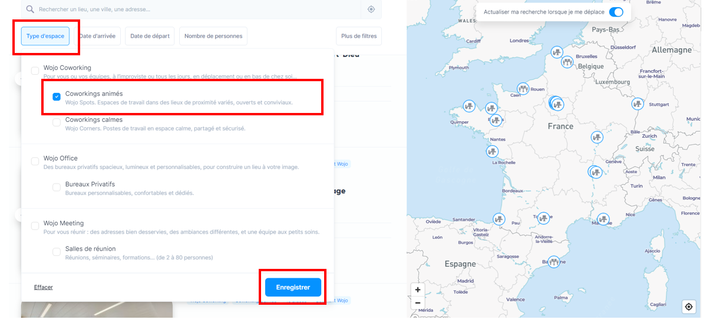Click the map locate-me button
Screen dimensions: 706x323
tap(689, 307)
